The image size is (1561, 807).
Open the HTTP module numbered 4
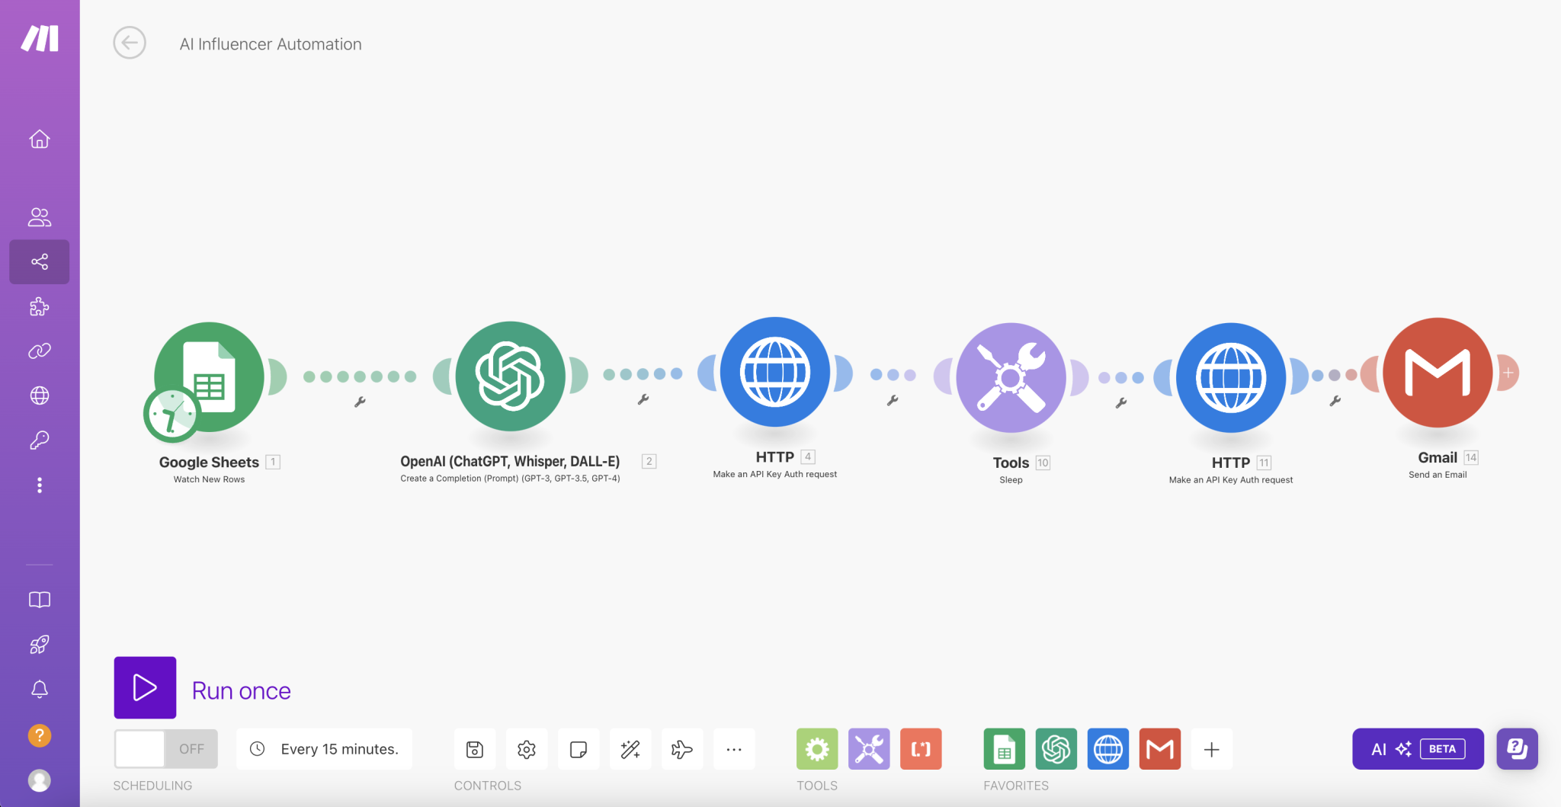click(775, 372)
